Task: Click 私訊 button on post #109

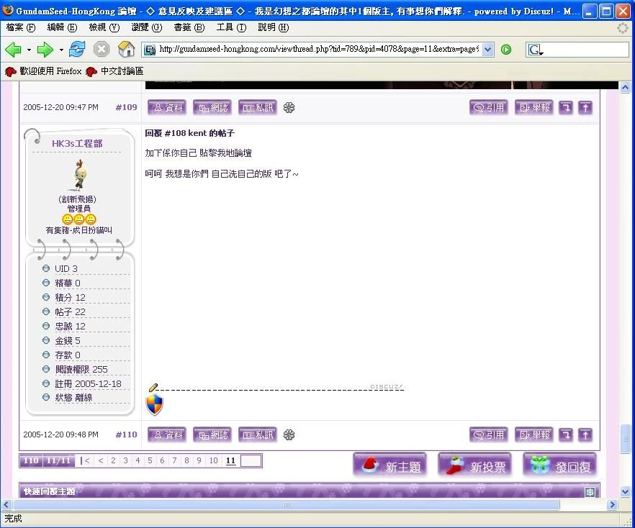Action: tap(258, 108)
